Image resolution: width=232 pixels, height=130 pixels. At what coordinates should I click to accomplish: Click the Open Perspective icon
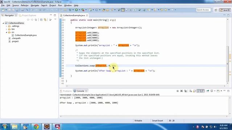(216, 10)
